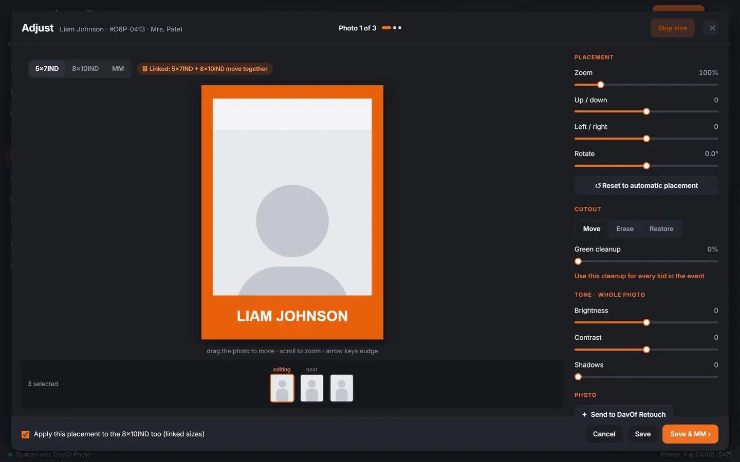Click the Green cleanup 0% value

pyautogui.click(x=713, y=249)
